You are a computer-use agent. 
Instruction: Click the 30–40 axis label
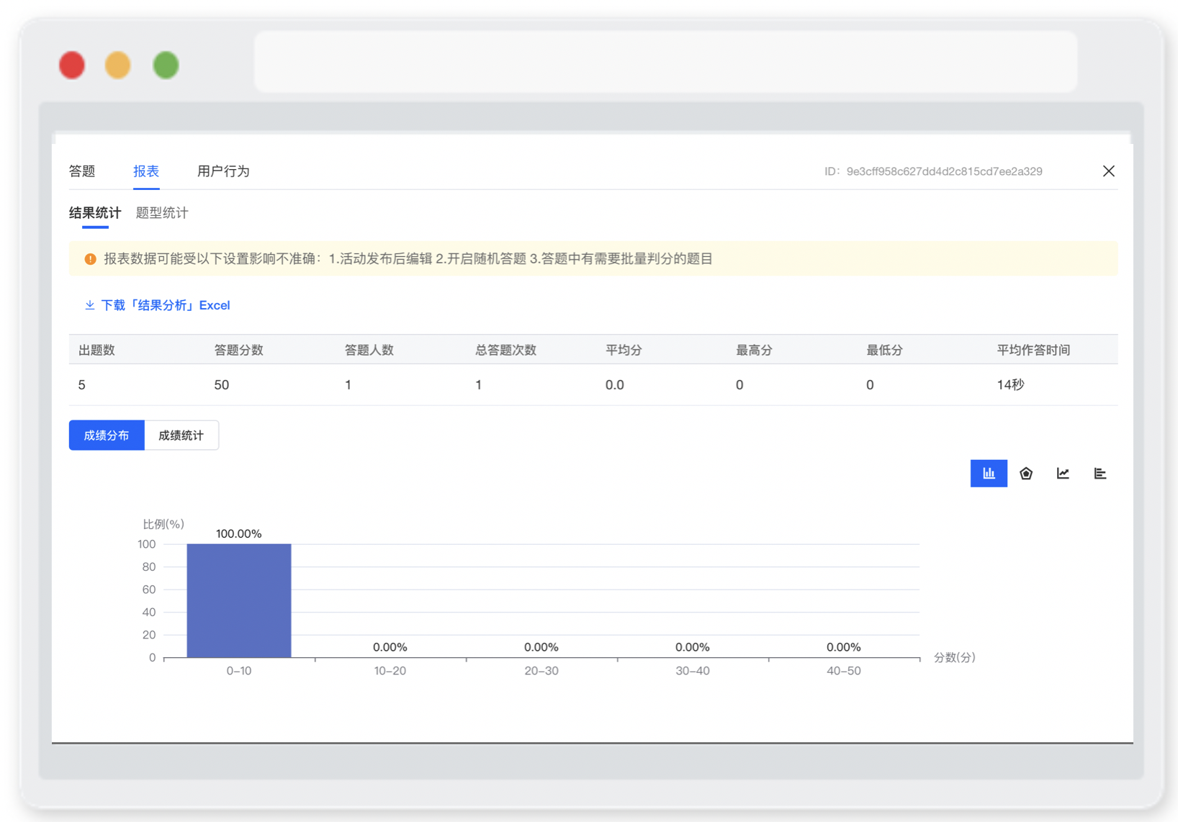pos(693,671)
